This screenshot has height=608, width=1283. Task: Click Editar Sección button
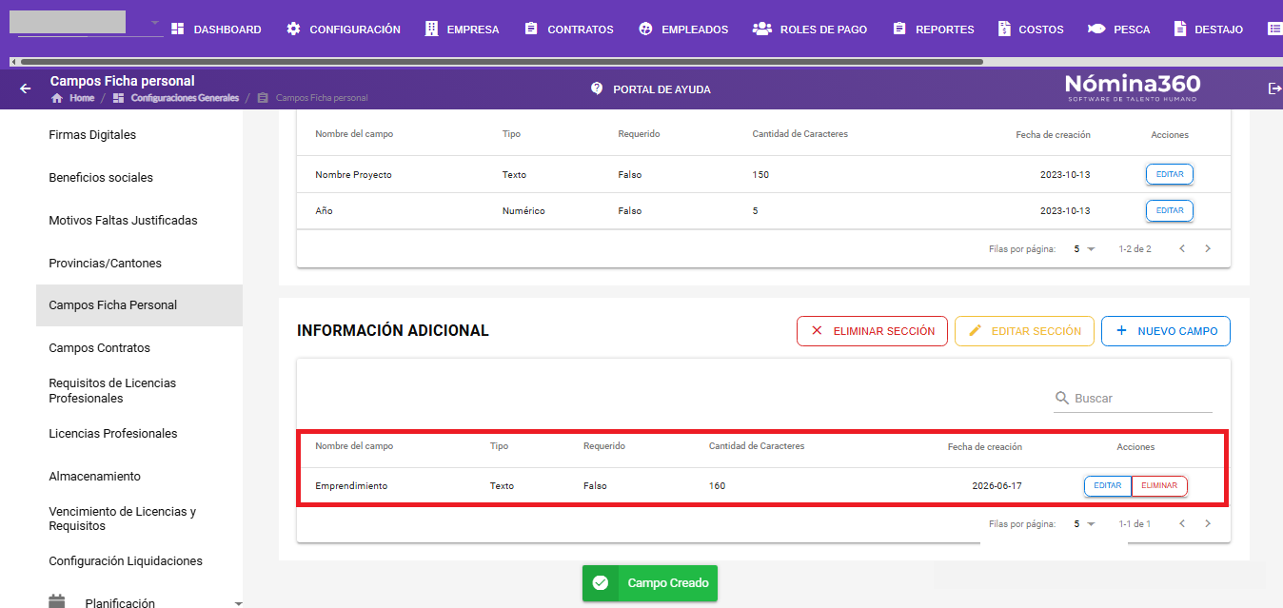[1024, 331]
